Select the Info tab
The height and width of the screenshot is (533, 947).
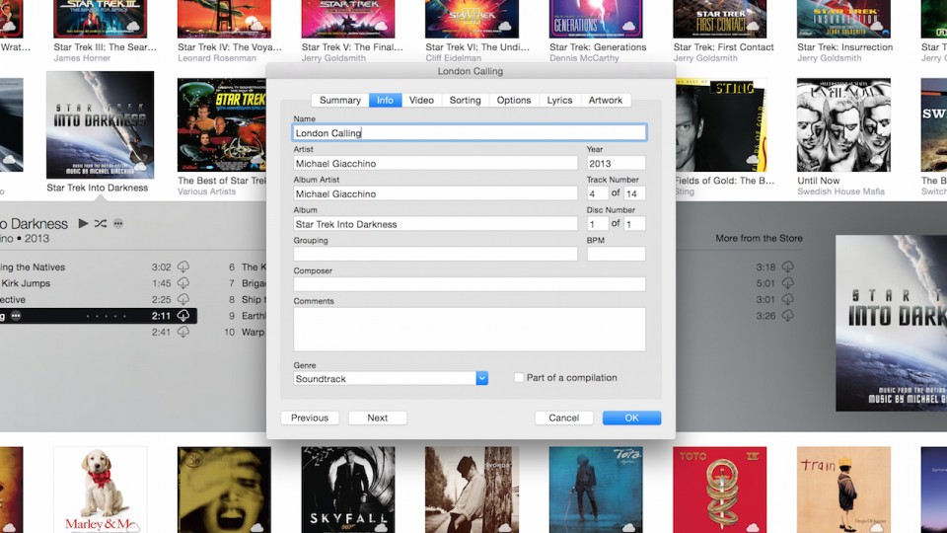click(x=386, y=101)
